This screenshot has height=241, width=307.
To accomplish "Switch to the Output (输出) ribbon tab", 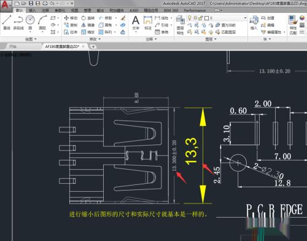I will [x=100, y=10].
